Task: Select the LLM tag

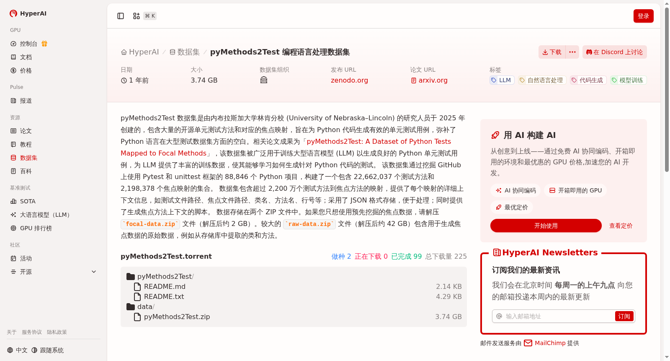Action: (502, 80)
